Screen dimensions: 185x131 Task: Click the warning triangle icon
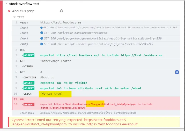click(61, 11)
